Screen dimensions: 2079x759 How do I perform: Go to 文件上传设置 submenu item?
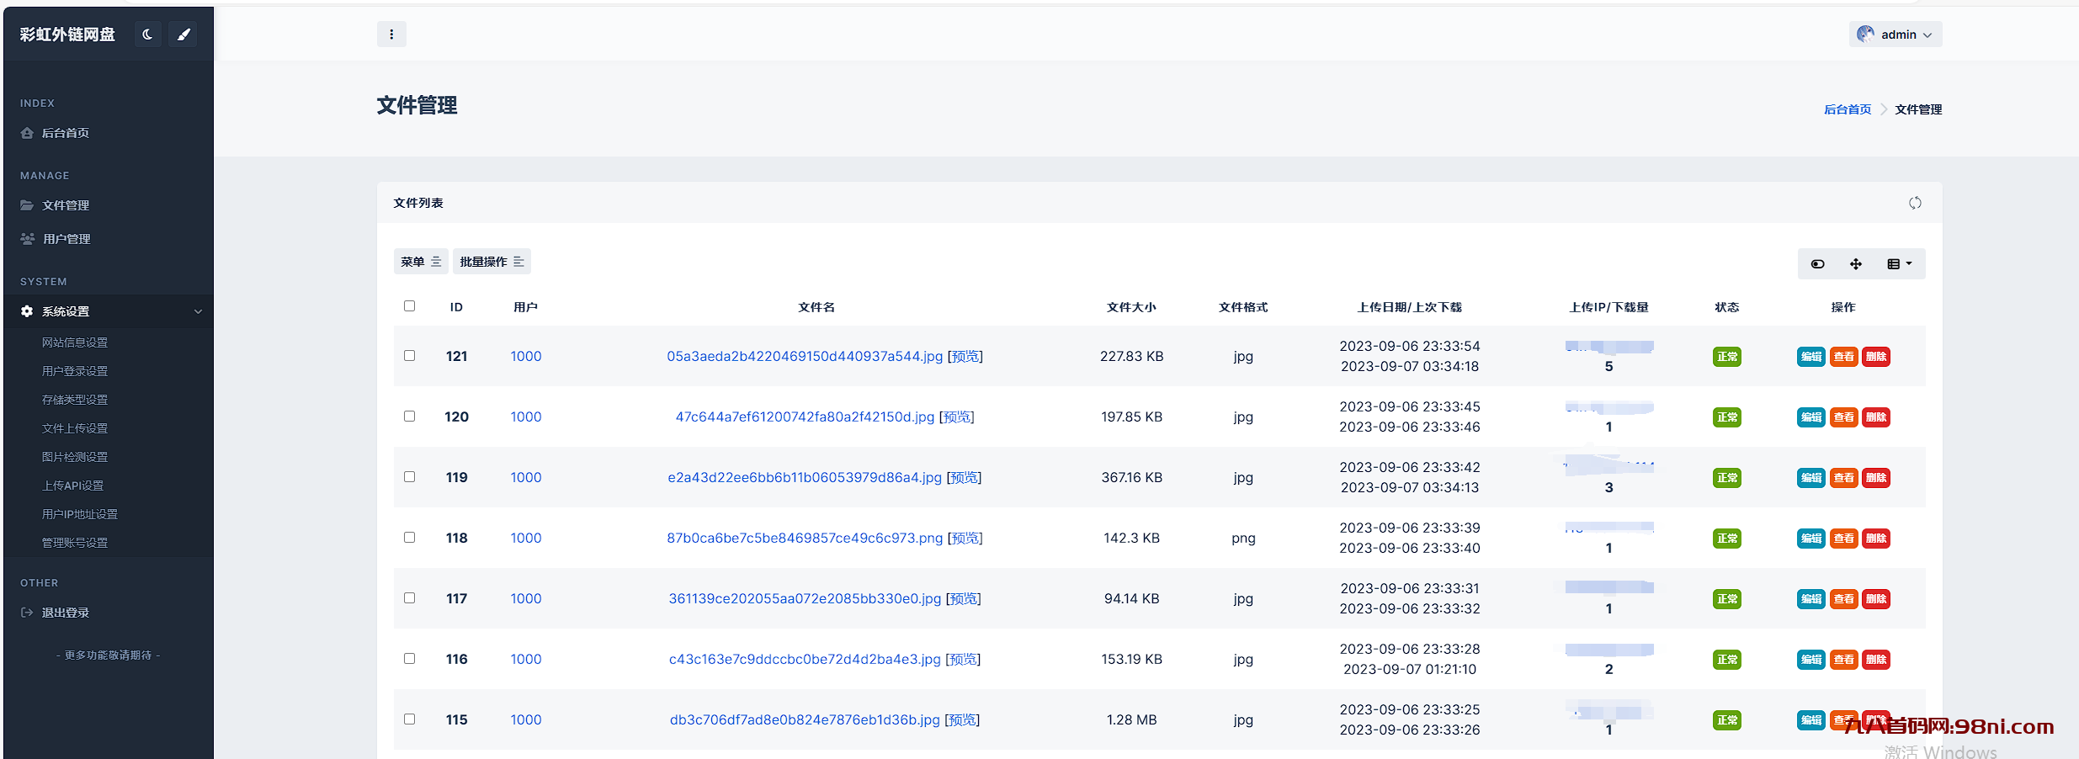pos(75,428)
